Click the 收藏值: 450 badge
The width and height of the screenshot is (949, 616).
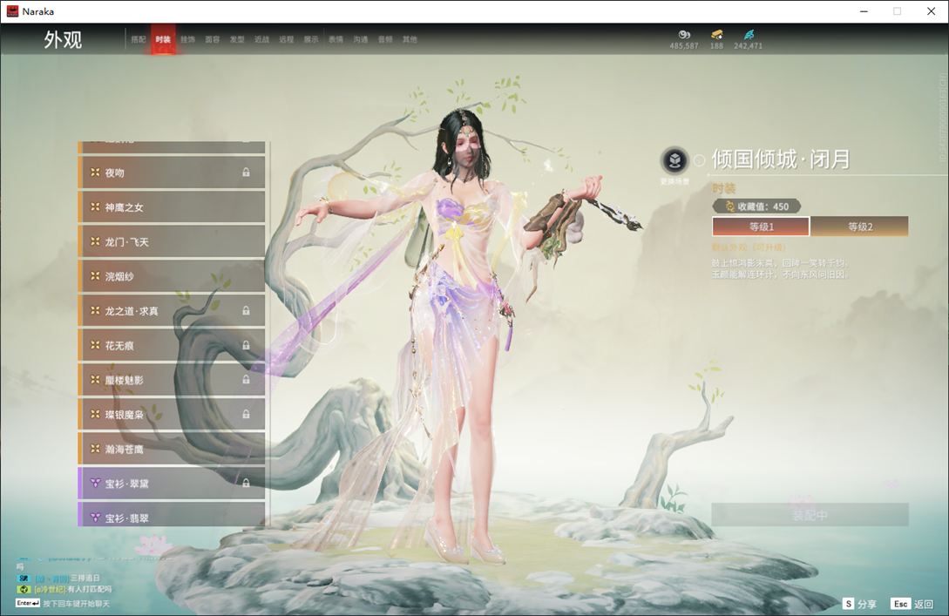click(x=756, y=206)
